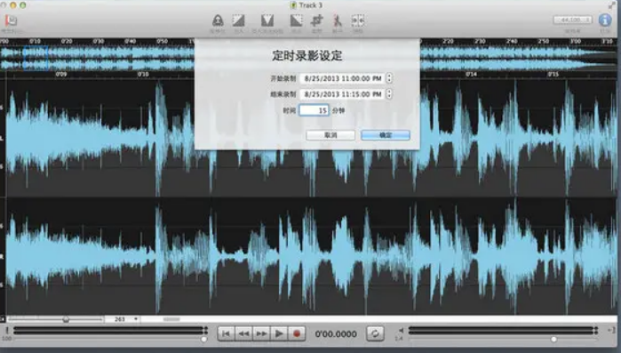Image resolution: width=621 pixels, height=353 pixels.
Task: Click the 0'00.0000 time counter display
Action: [x=336, y=334]
